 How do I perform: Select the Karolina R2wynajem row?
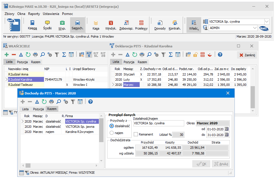coord(60,132)
